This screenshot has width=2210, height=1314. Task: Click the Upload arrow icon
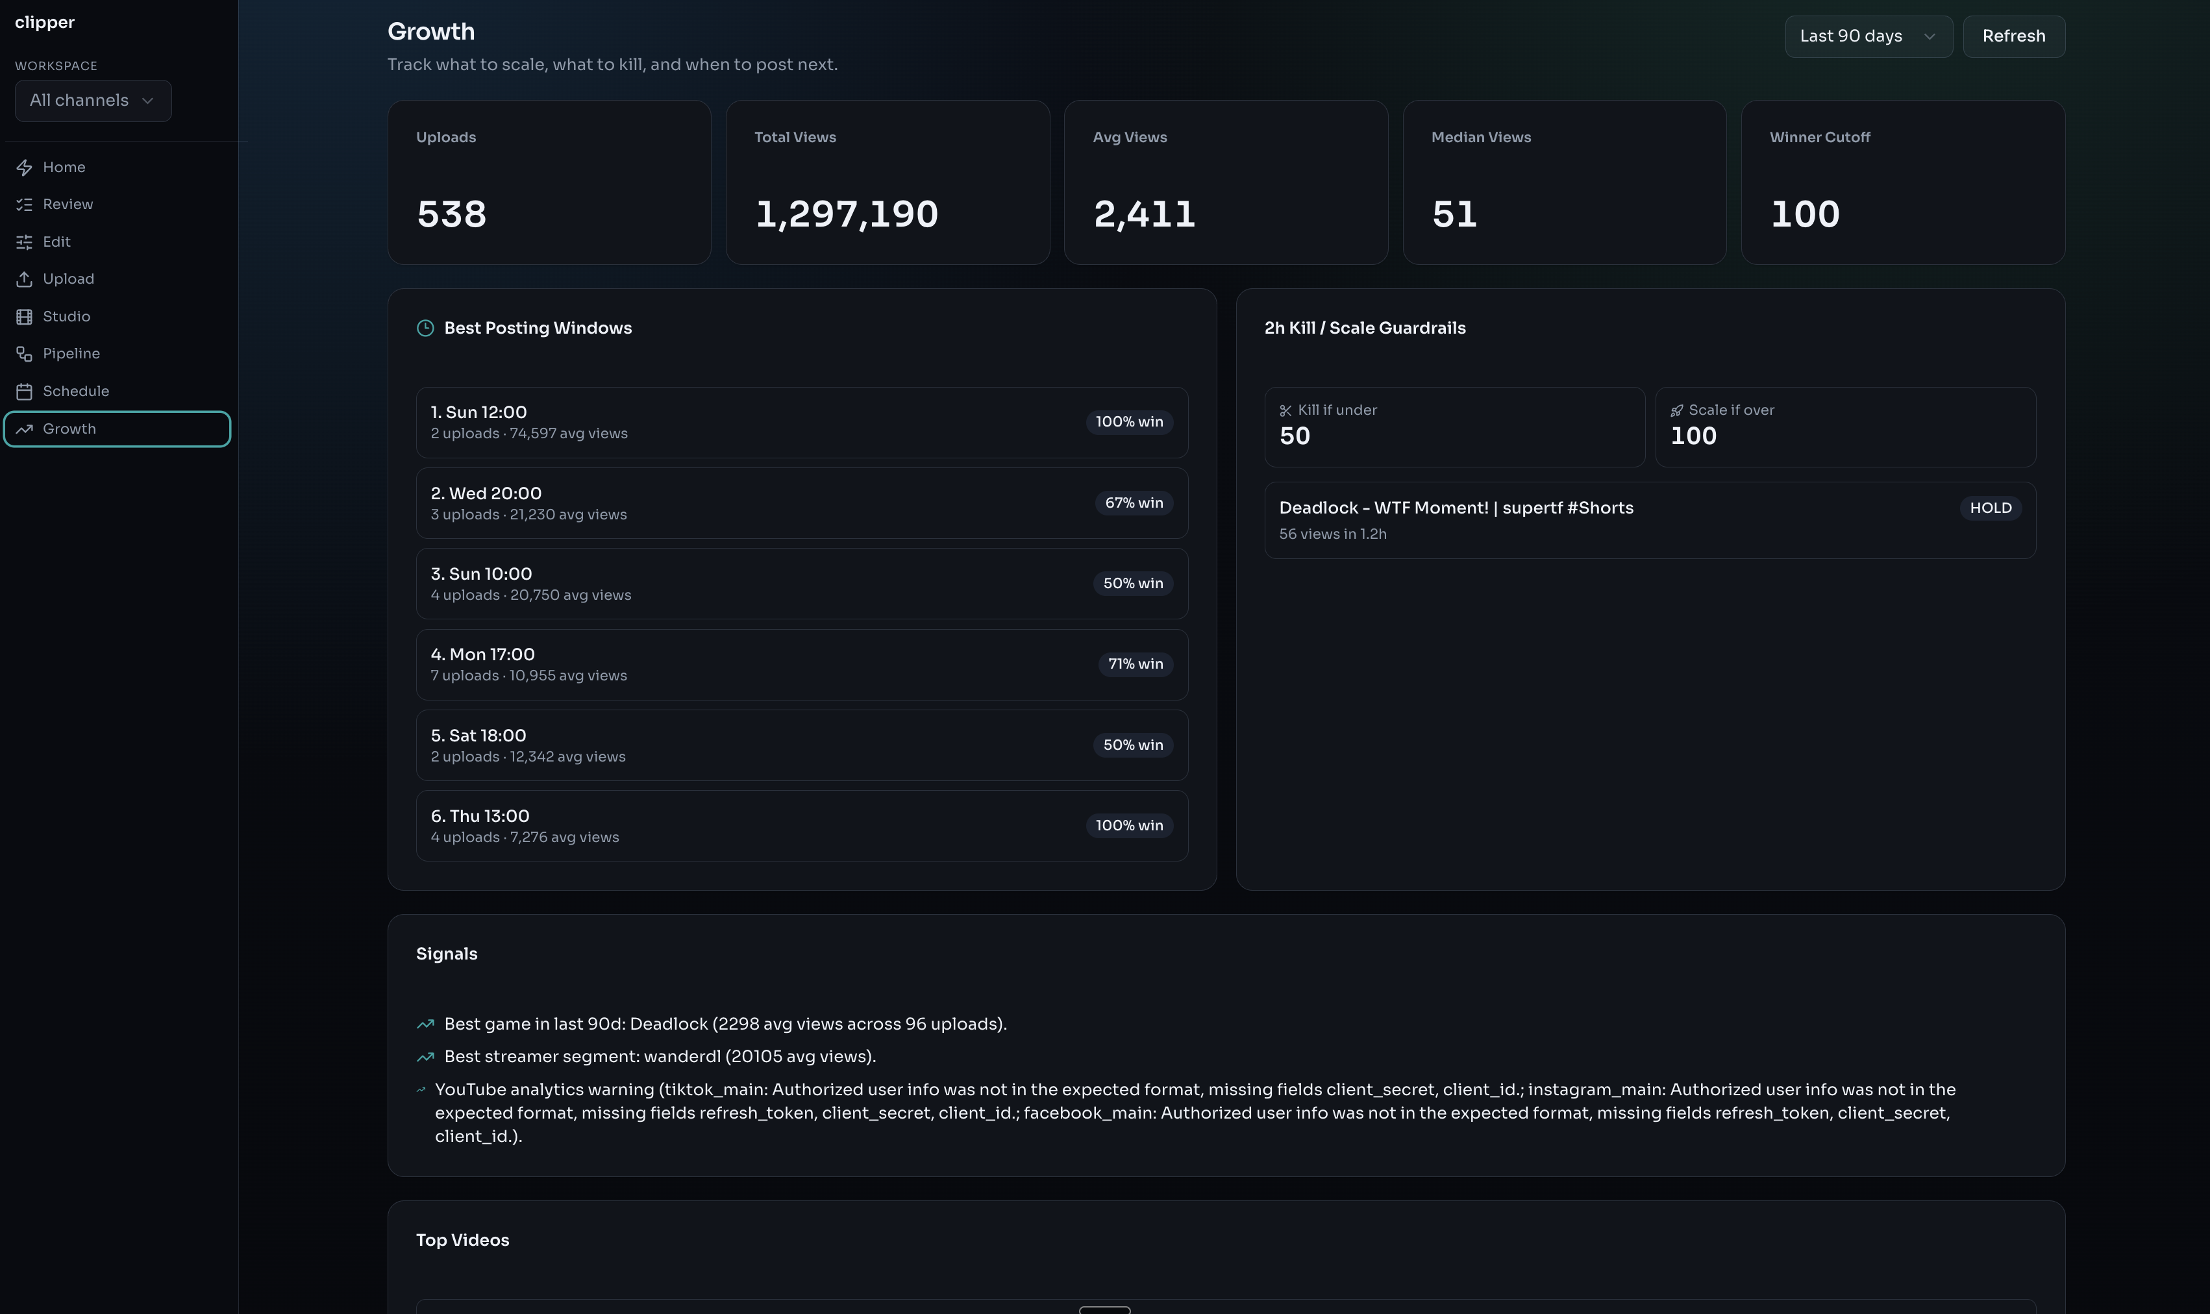(x=25, y=279)
